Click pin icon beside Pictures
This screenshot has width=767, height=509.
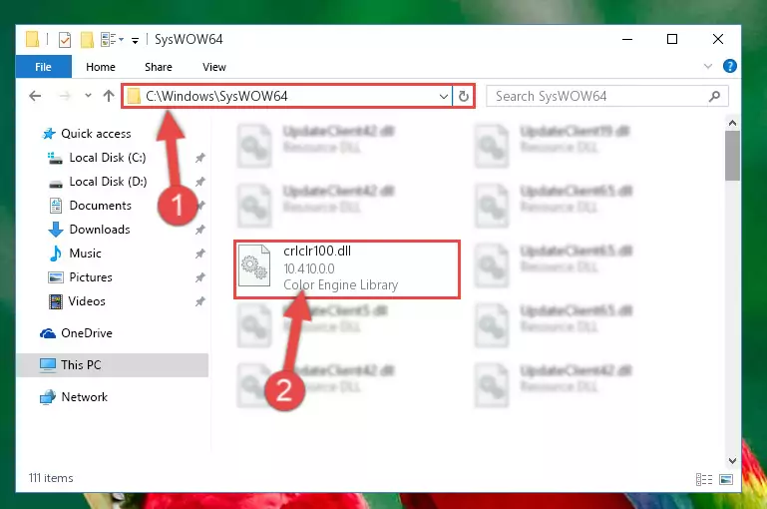pyautogui.click(x=200, y=277)
